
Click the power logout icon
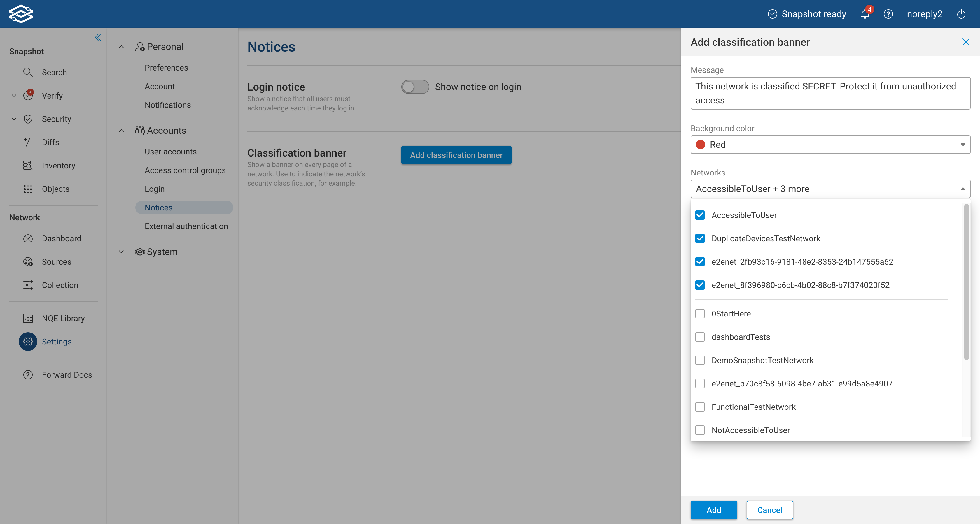[x=961, y=15]
